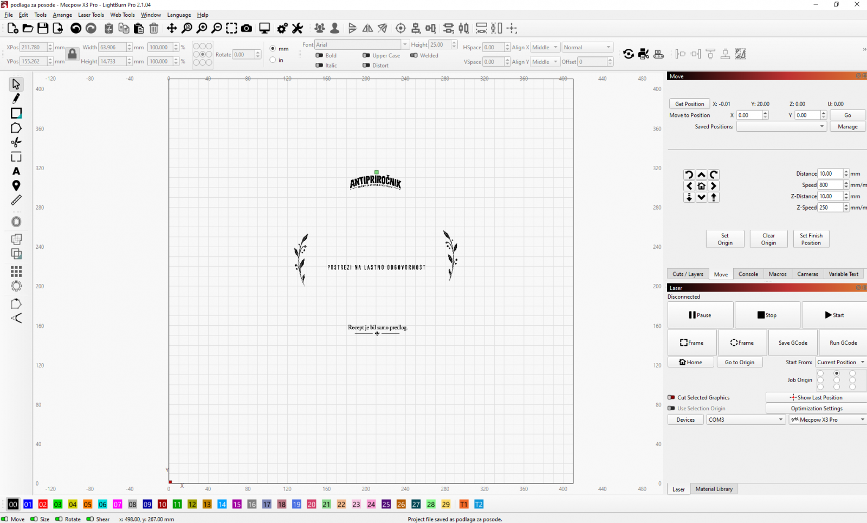867x523 pixels.
Task: Click the Delete trash can icon
Action: click(154, 28)
